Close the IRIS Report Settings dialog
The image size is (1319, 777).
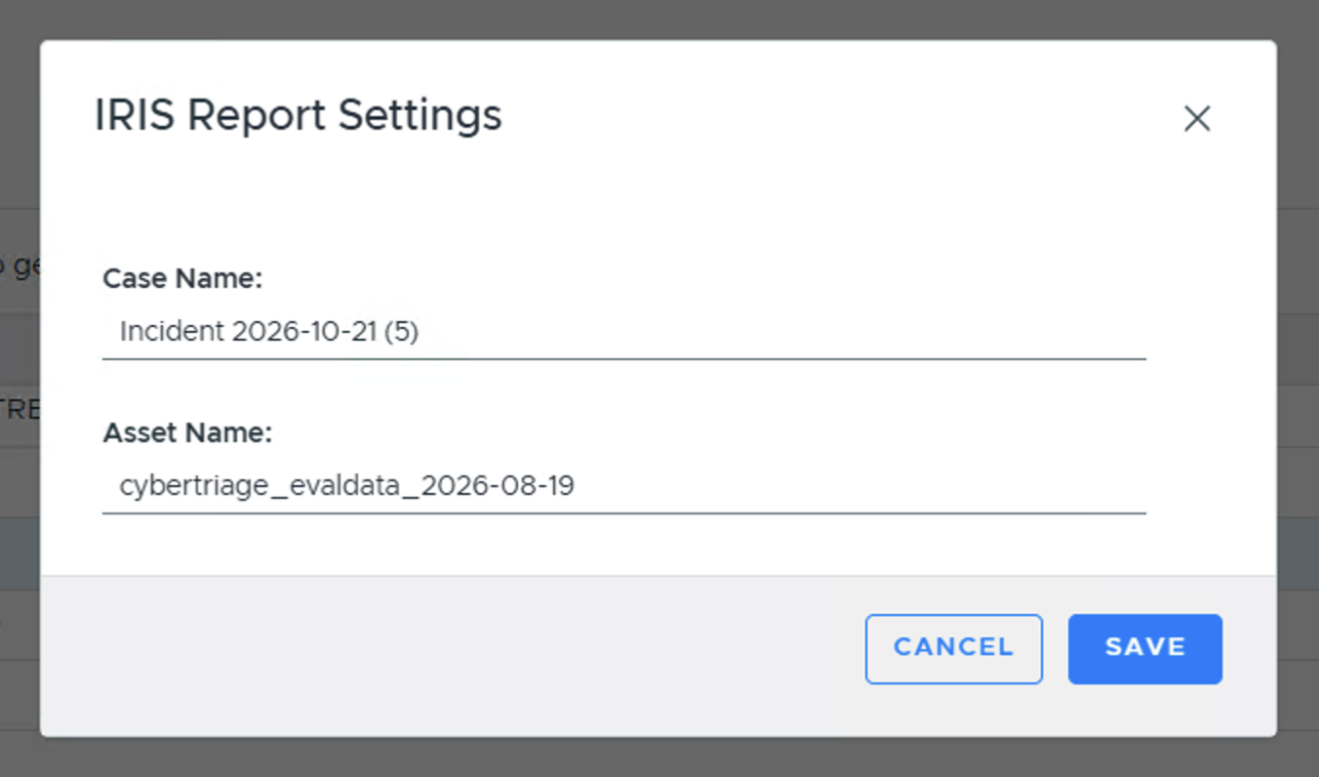point(1196,119)
